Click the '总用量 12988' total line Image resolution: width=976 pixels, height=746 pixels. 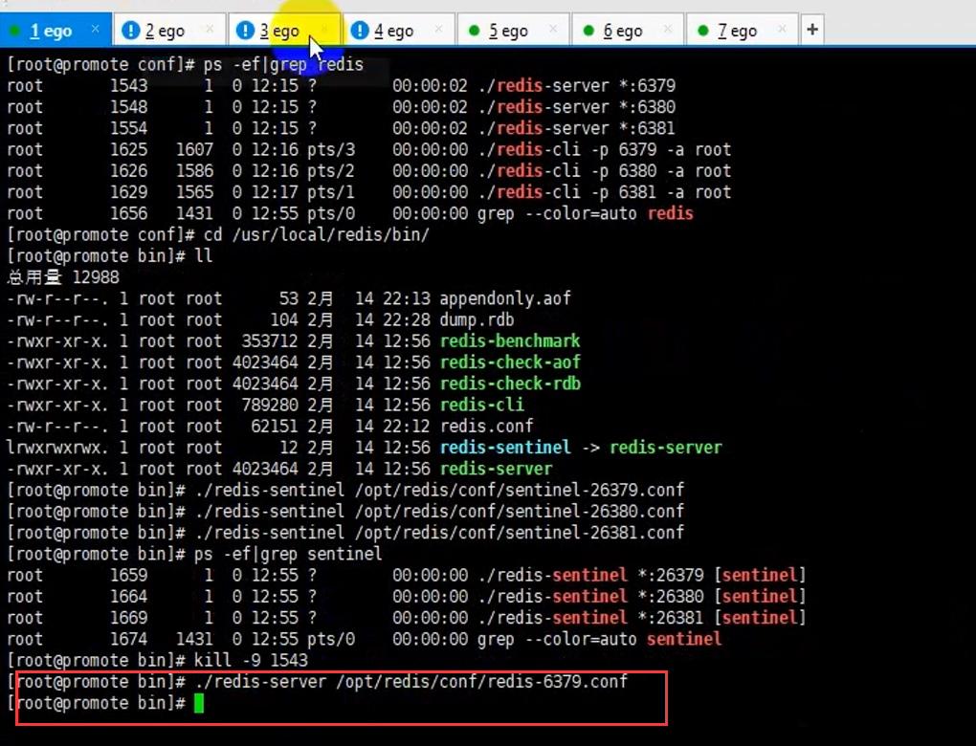[63, 277]
